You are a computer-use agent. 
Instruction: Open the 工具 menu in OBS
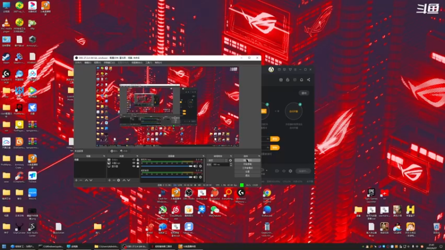149,63
